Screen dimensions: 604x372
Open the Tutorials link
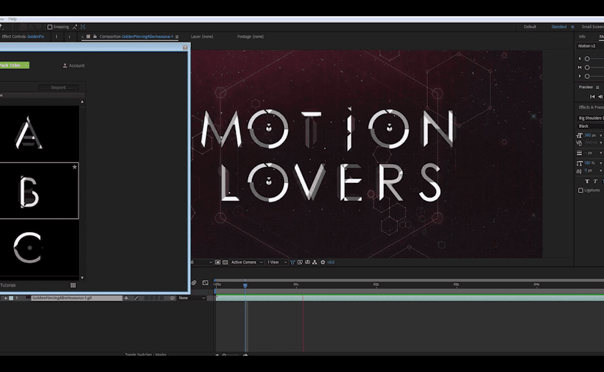pos(8,286)
